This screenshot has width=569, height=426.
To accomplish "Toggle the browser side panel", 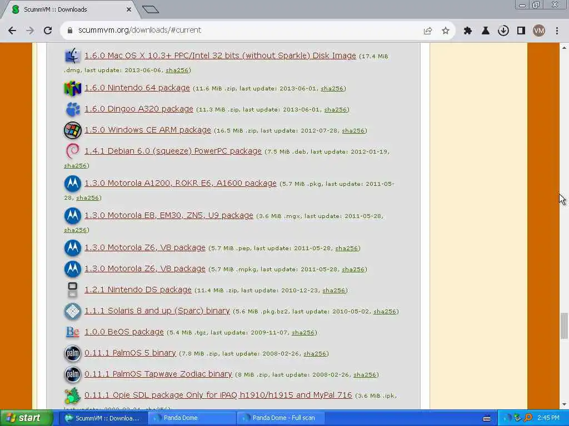I will [x=521, y=31].
